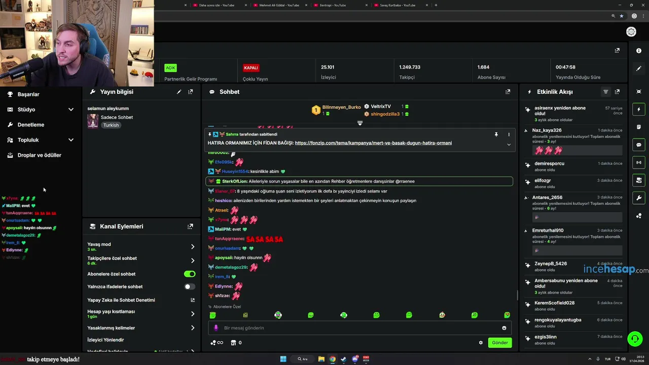Open the profile avatar menu
The image size is (649, 365).
[x=631, y=32]
